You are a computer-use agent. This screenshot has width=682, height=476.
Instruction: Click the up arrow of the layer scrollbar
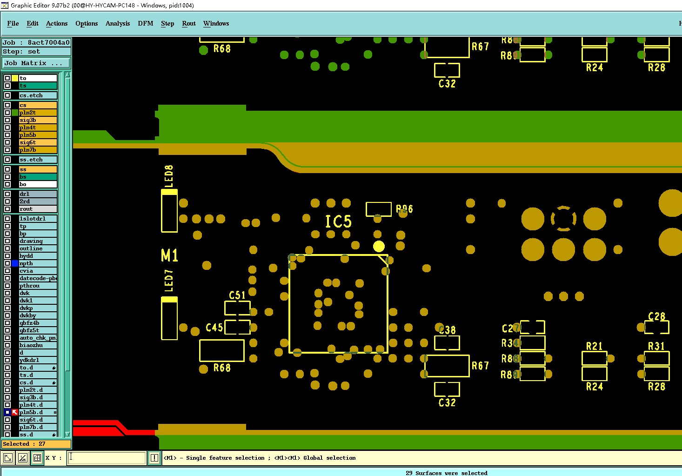(68, 75)
